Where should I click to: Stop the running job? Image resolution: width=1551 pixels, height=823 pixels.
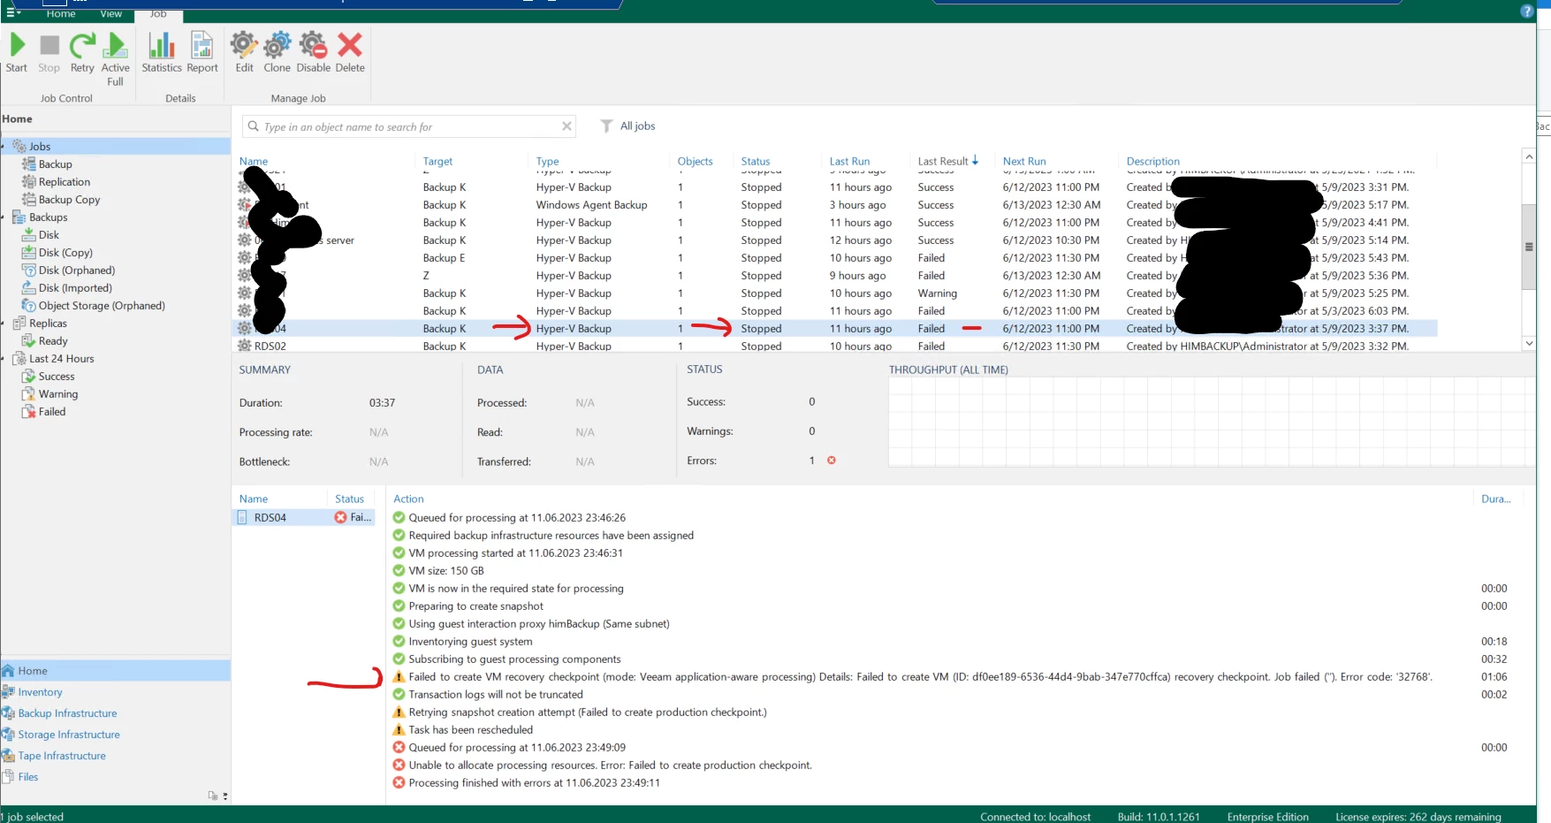49,53
